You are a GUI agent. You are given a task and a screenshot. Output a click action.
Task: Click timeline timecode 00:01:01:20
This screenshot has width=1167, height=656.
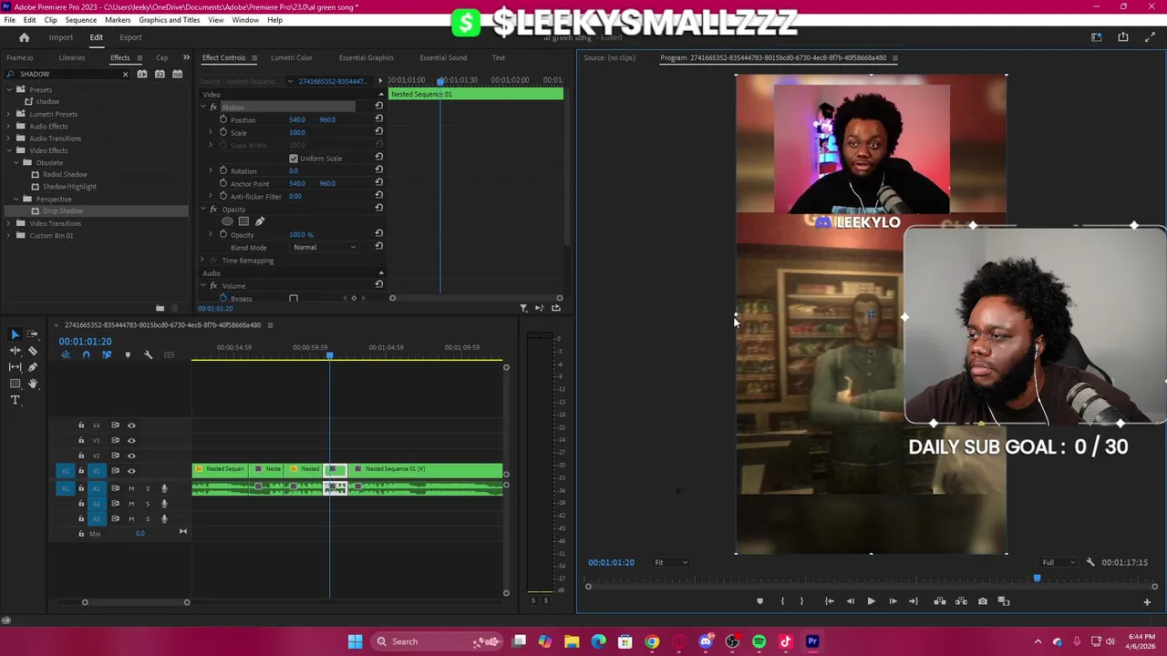pos(85,342)
